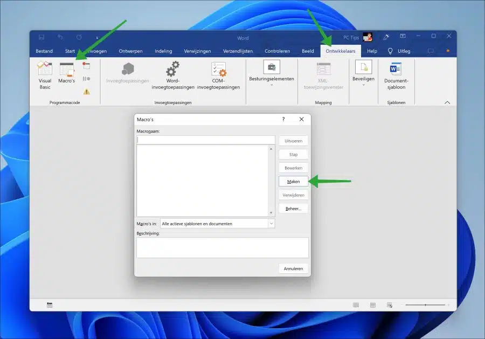Start recording a macro icon
Viewport: 485px width, 339px height.
tap(86, 66)
